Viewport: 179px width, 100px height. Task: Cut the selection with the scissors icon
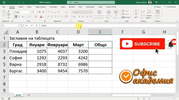tap(8, 11)
